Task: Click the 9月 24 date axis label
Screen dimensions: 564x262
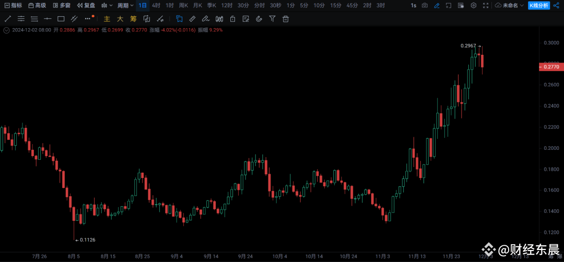Action: pos(246,256)
